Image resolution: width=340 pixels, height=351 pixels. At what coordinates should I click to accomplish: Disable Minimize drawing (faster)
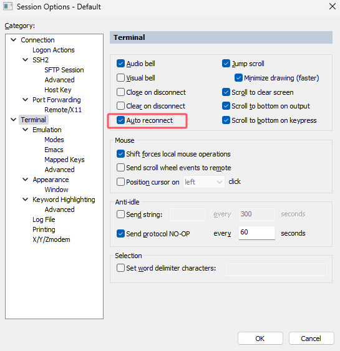[x=238, y=78]
